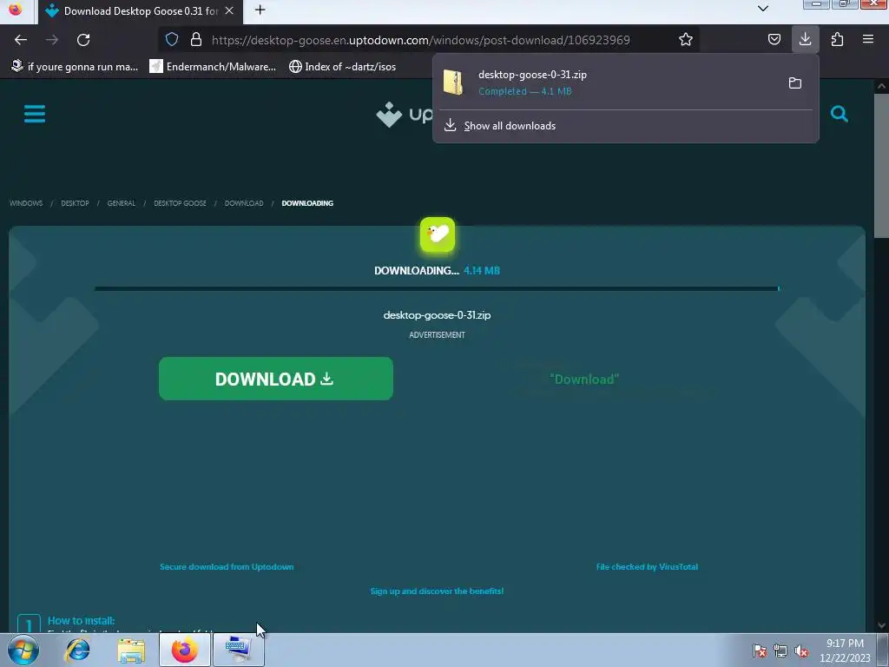Go to the WINDOWS breadcrumb
This screenshot has width=889, height=667.
tap(26, 203)
